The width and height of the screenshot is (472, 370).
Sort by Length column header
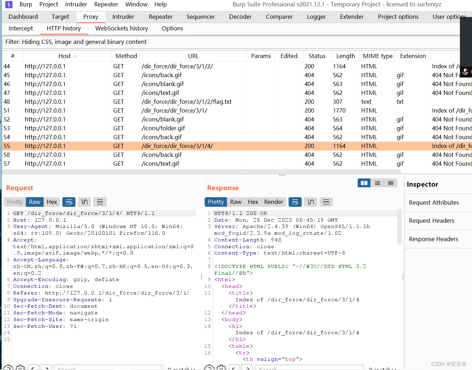[346, 56]
